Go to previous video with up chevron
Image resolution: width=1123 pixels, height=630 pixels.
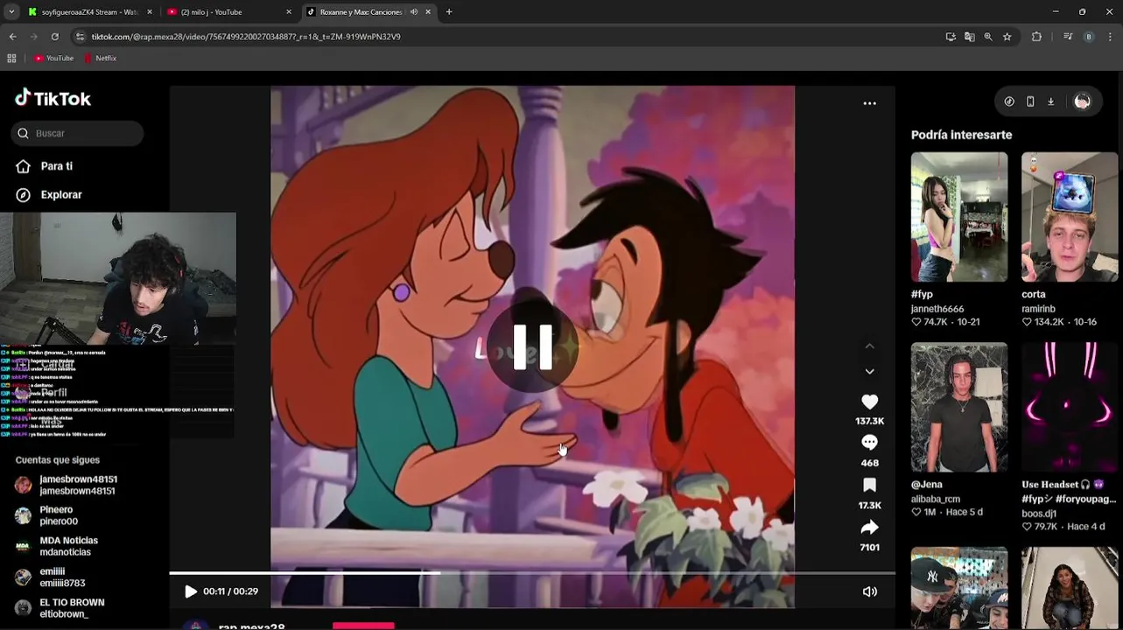pos(869,346)
